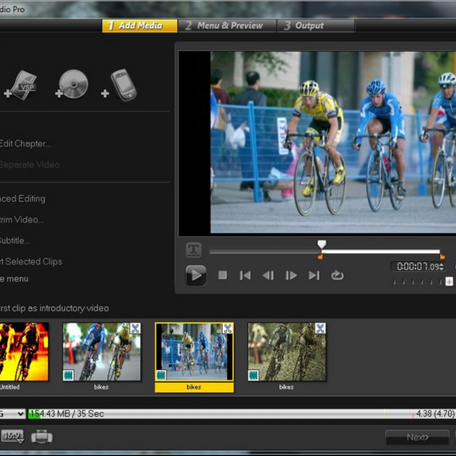Click the Create menu option text
Screen dimensions: 456x456
(x=14, y=279)
